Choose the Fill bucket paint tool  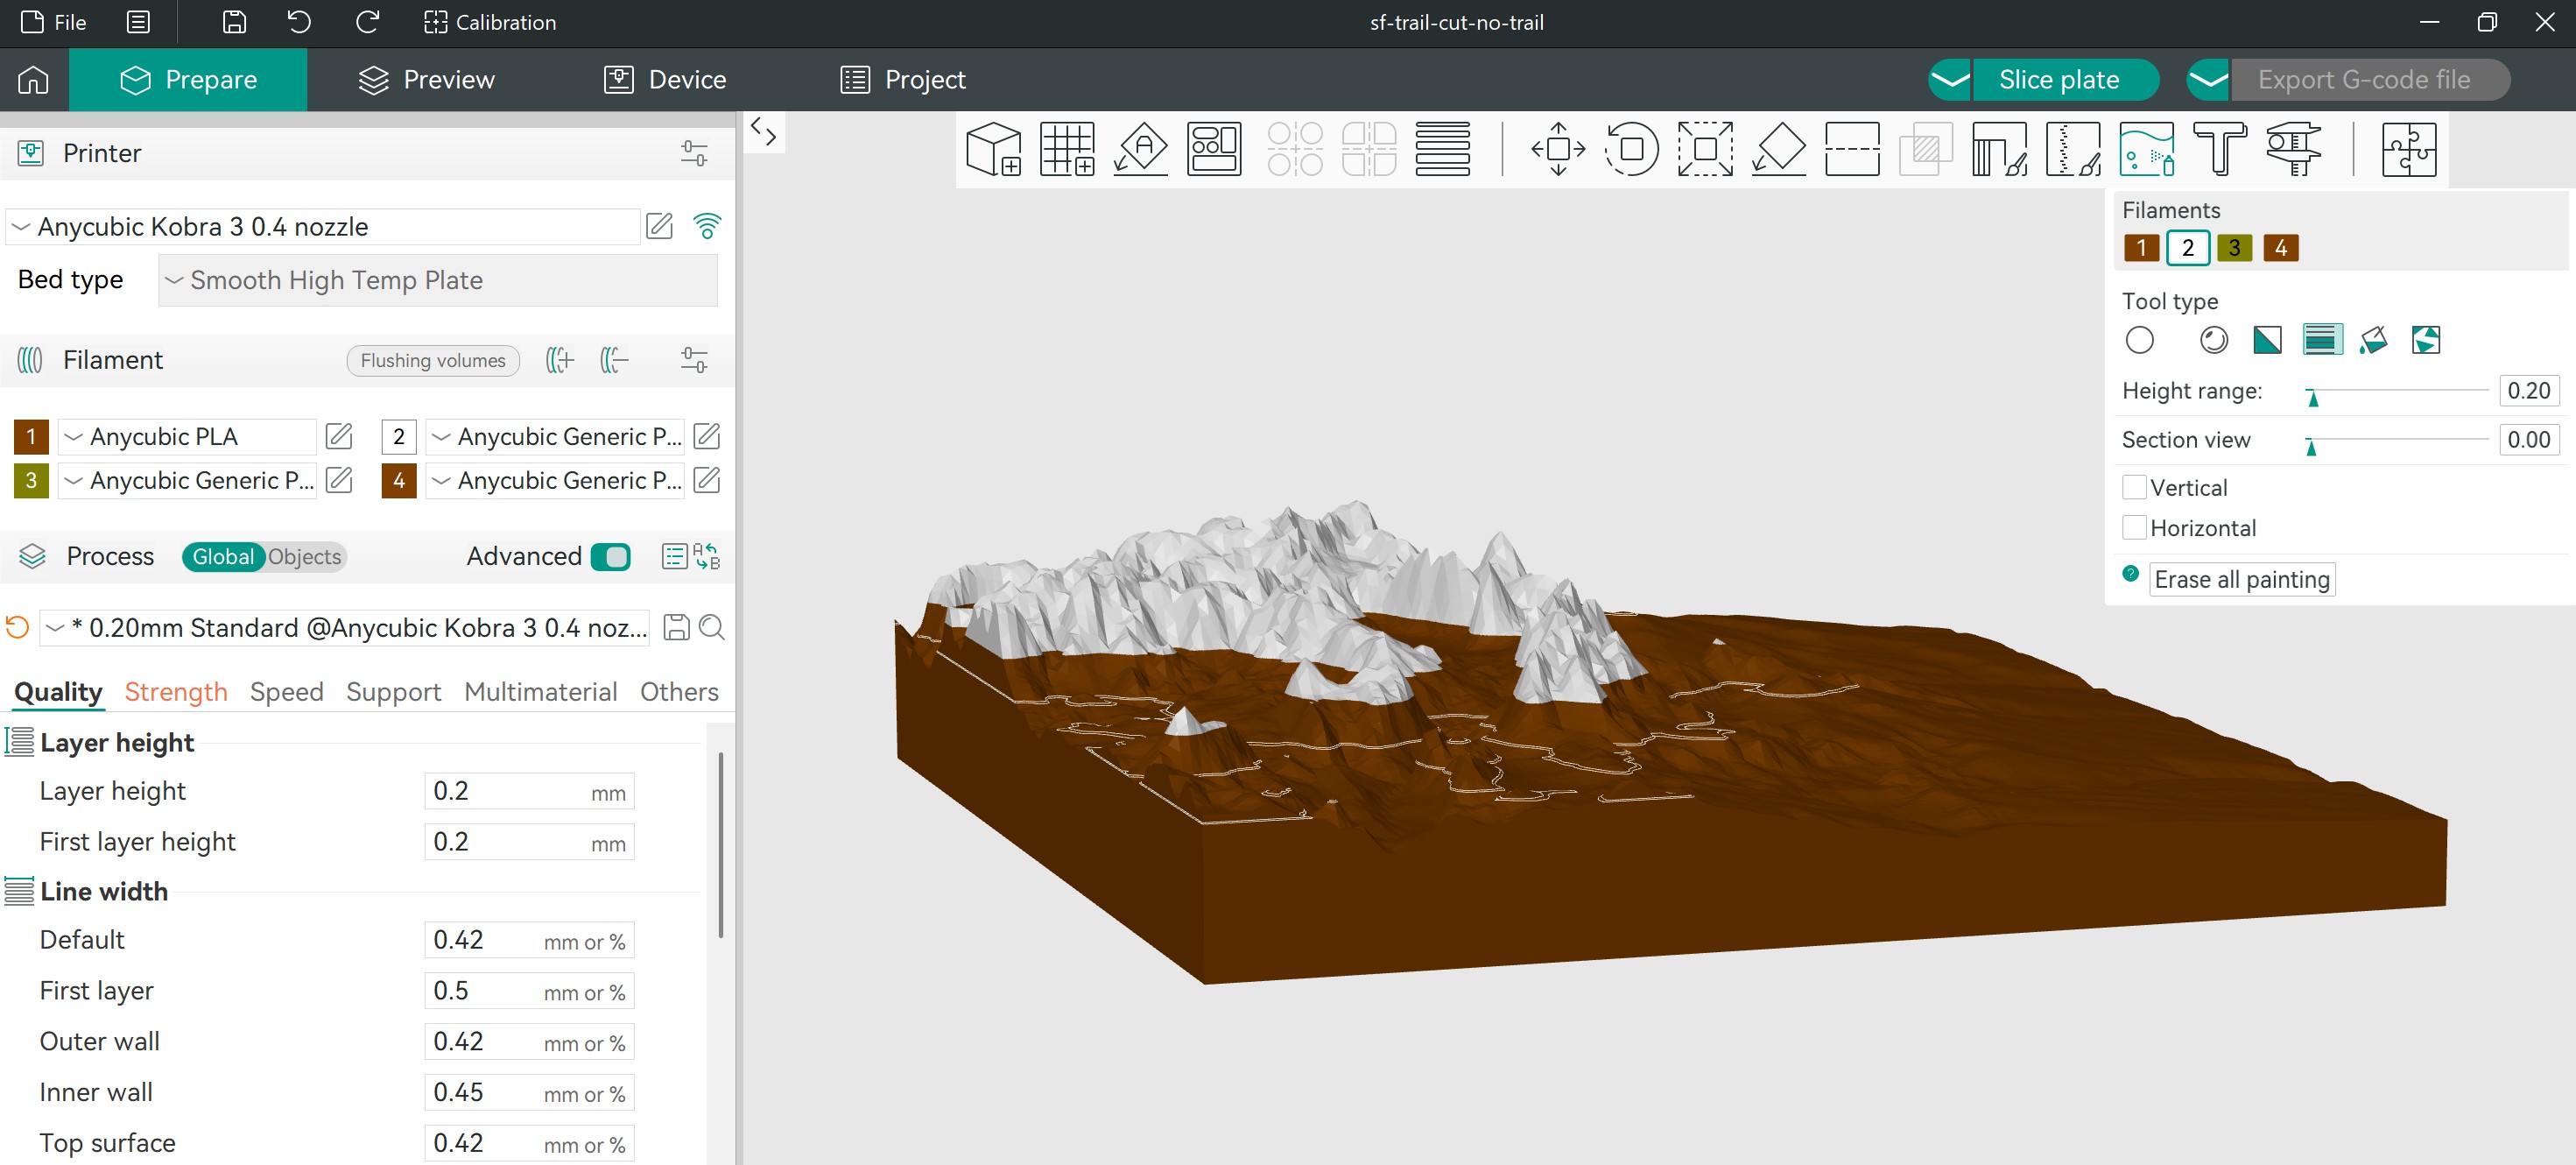pyautogui.click(x=2373, y=340)
